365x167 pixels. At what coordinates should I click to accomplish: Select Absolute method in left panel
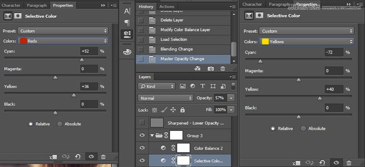coord(69,124)
